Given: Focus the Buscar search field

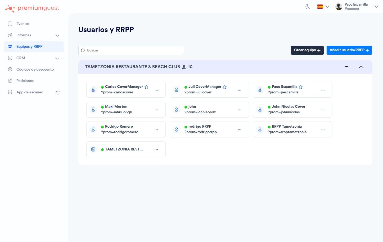Looking at the screenshot, I should pos(131,50).
